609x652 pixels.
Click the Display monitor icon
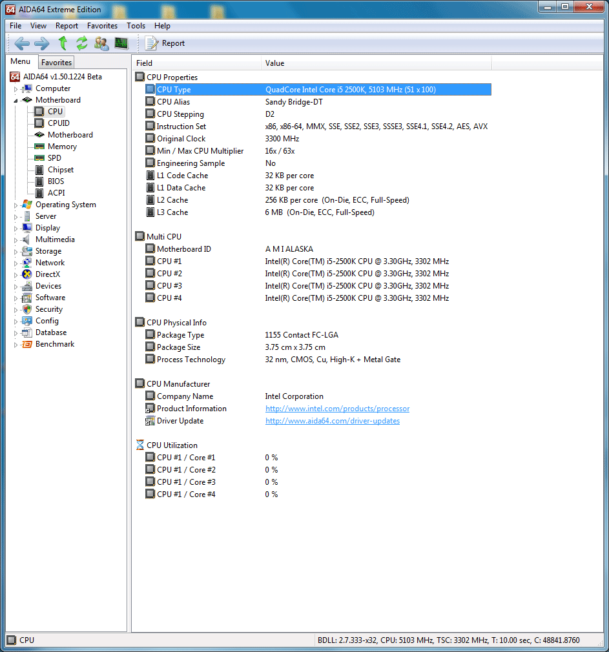(x=27, y=228)
